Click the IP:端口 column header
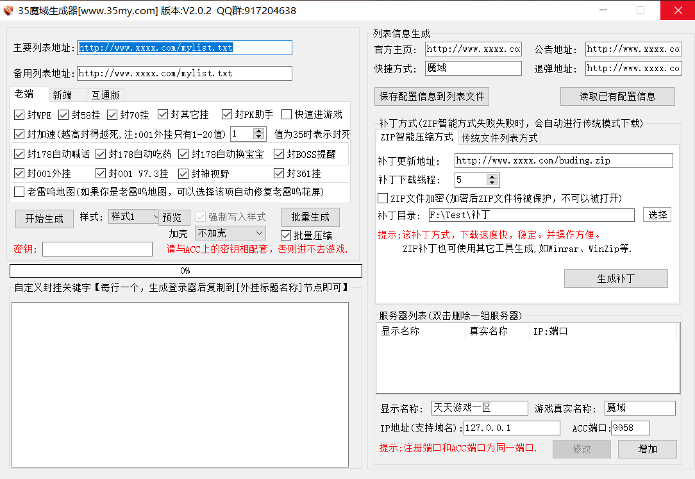The width and height of the screenshot is (695, 479). (x=603, y=332)
